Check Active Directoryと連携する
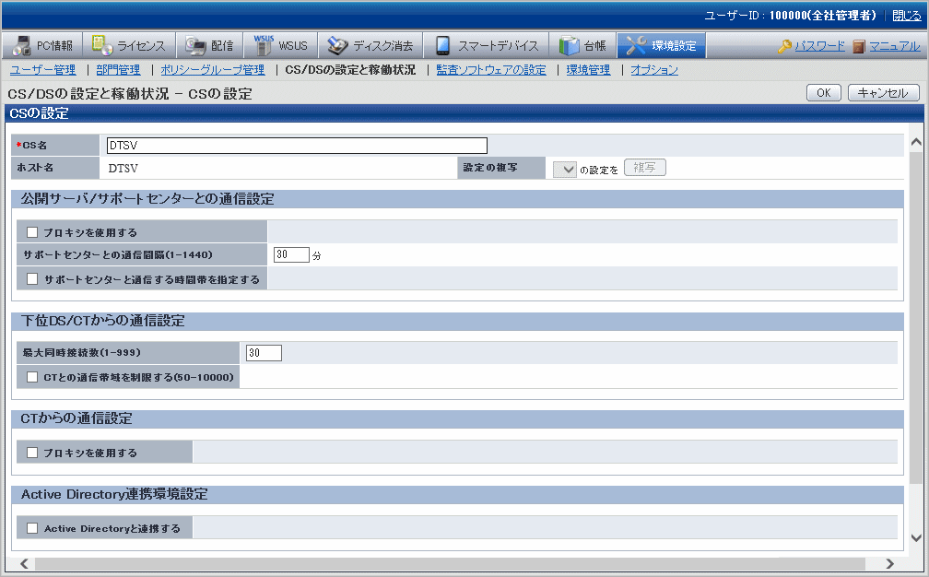 point(32,528)
